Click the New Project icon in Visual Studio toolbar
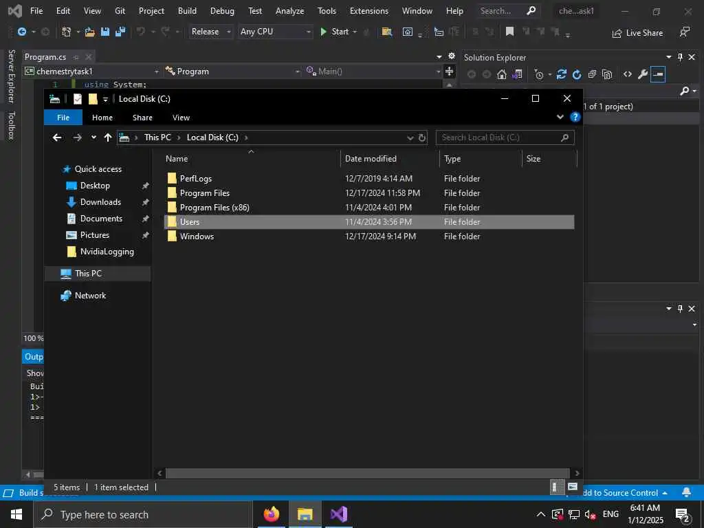The height and width of the screenshot is (528, 704). (67, 32)
